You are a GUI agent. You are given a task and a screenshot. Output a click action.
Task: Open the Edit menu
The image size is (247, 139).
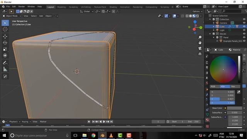(14, 7)
